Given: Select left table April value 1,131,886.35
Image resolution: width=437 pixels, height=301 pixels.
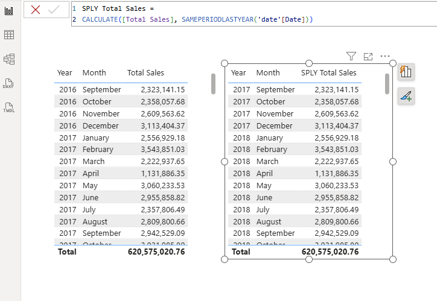Looking at the screenshot, I should pos(163,174).
